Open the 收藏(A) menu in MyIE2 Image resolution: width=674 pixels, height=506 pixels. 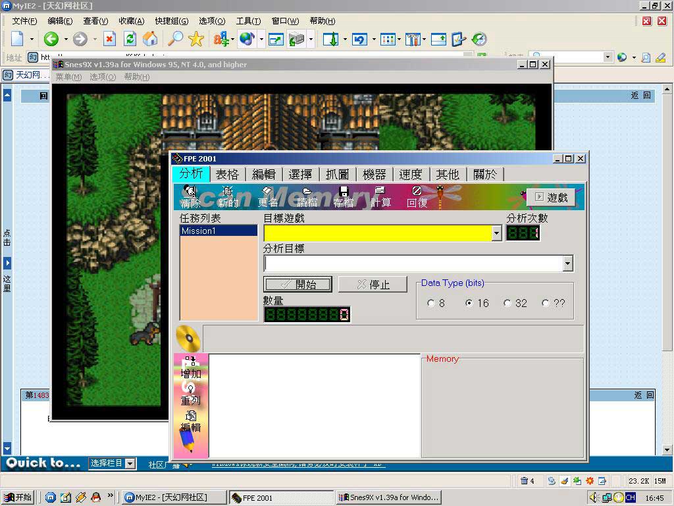pyautogui.click(x=132, y=20)
